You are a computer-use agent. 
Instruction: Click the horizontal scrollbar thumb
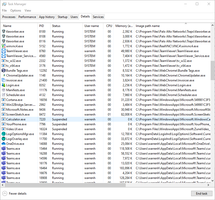point(65,185)
